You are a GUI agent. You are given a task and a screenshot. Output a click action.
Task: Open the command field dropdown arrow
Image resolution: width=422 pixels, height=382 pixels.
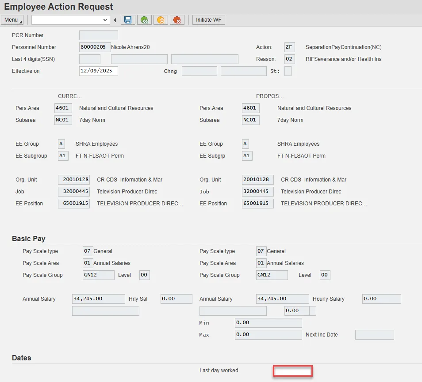105,20
